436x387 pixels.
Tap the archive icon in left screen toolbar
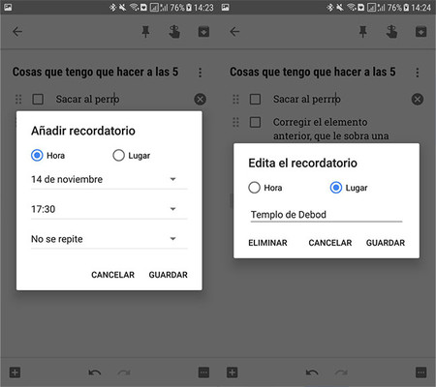(x=203, y=32)
